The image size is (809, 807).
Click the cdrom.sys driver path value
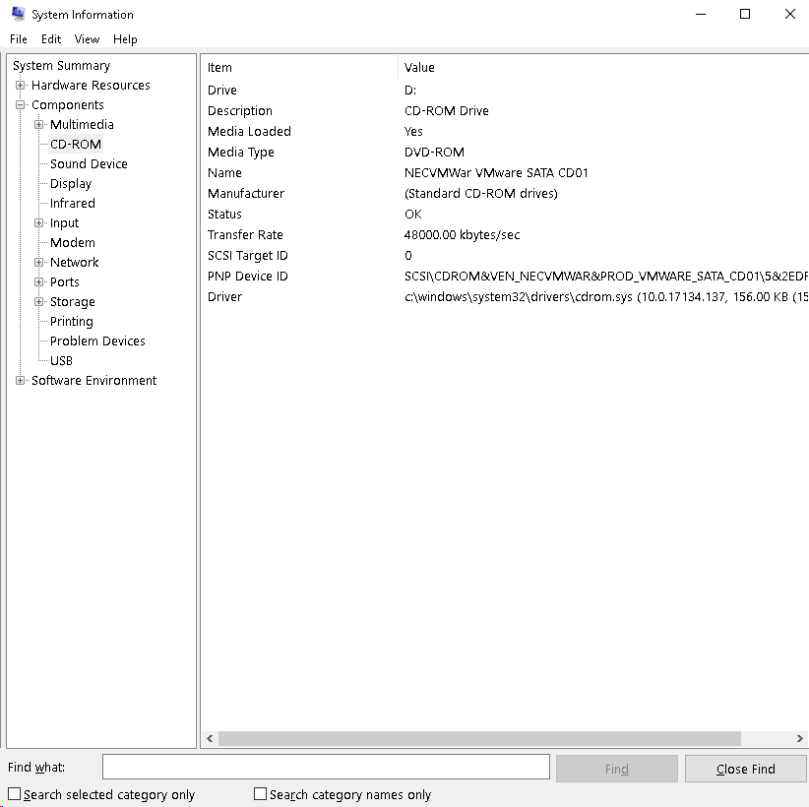click(x=606, y=296)
